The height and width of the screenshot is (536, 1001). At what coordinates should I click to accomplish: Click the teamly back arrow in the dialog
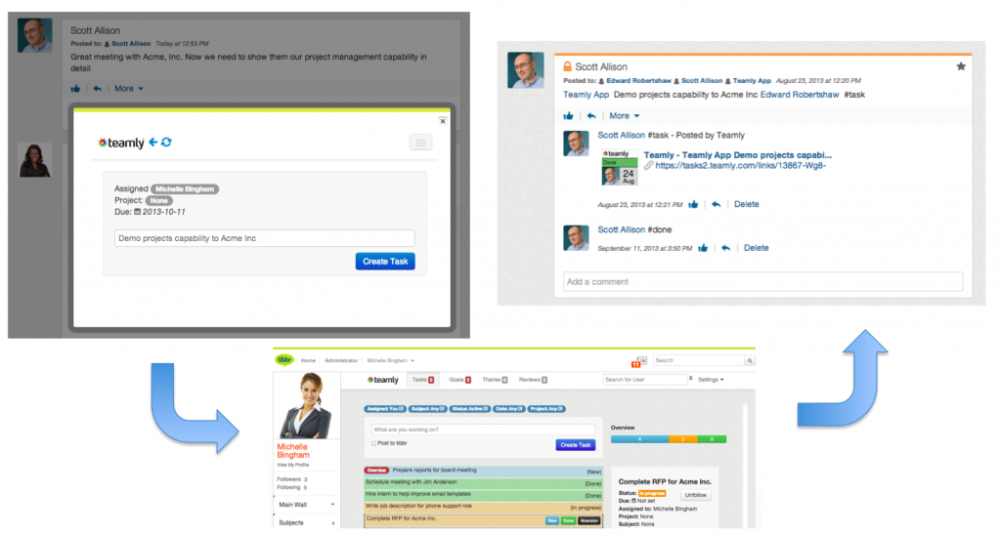click(152, 143)
